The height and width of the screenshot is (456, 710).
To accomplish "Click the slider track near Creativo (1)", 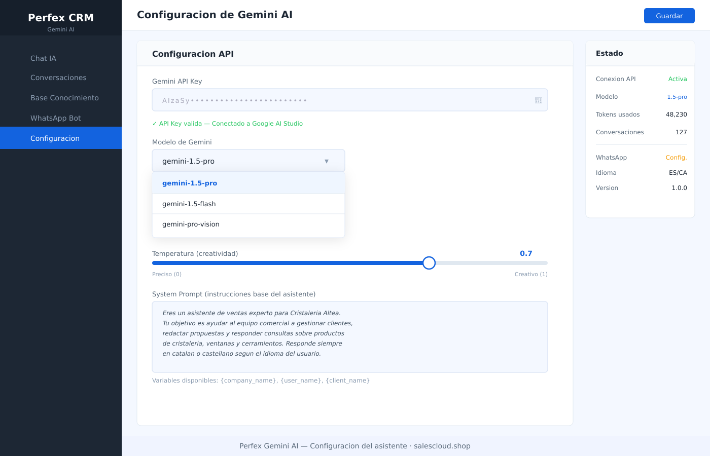I will (538, 263).
